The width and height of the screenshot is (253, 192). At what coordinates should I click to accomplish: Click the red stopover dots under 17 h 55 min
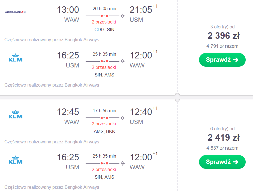[x=104, y=118]
